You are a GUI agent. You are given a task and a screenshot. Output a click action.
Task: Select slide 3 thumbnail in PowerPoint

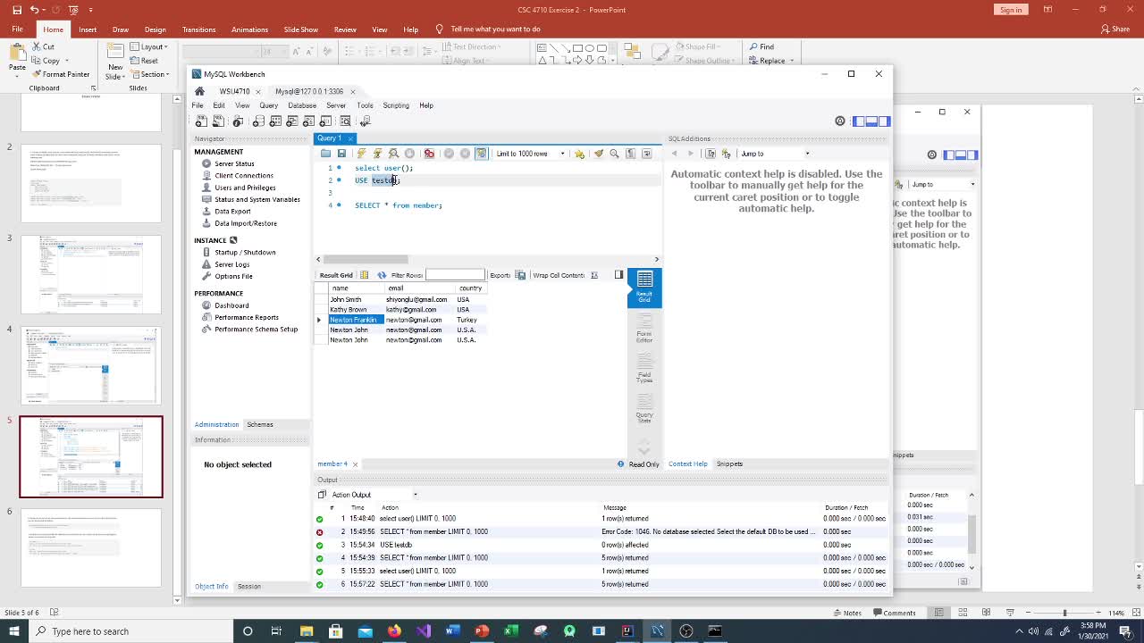coord(91,274)
